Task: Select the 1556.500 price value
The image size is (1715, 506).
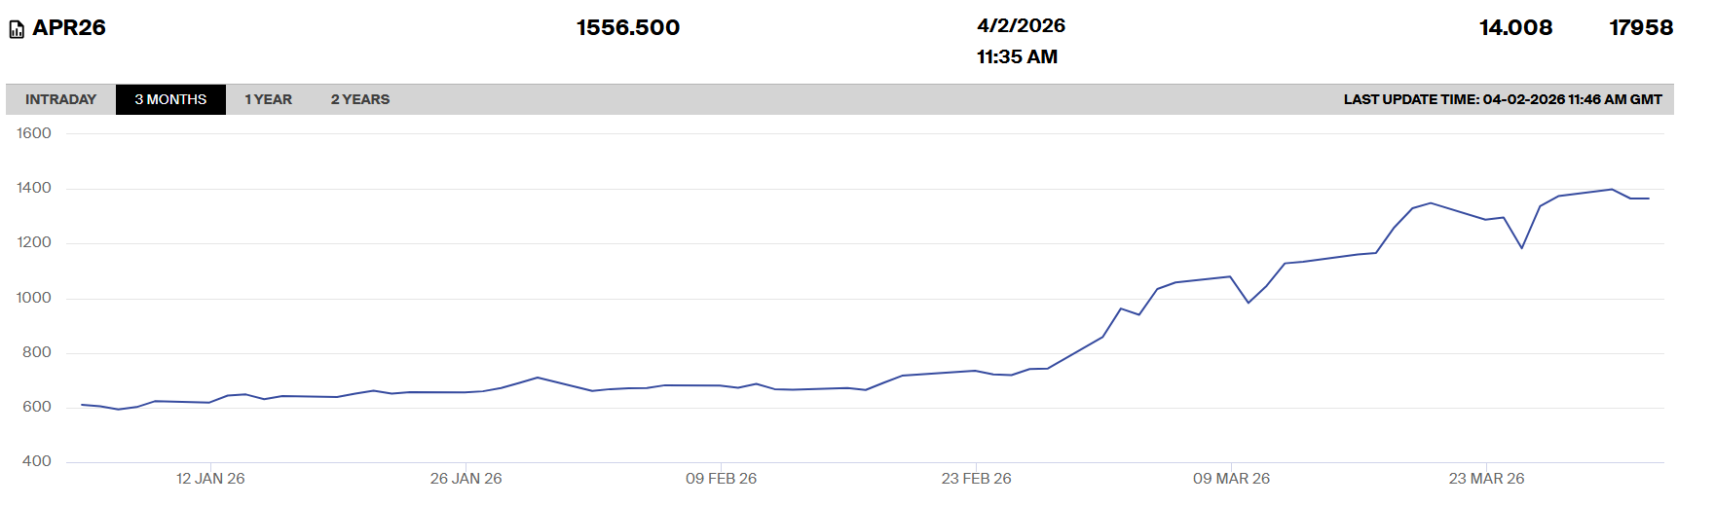Action: tap(628, 27)
